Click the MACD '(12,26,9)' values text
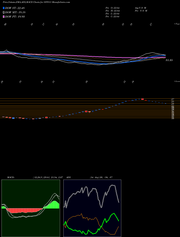This screenshot has width=180, height=237. click(48, 177)
